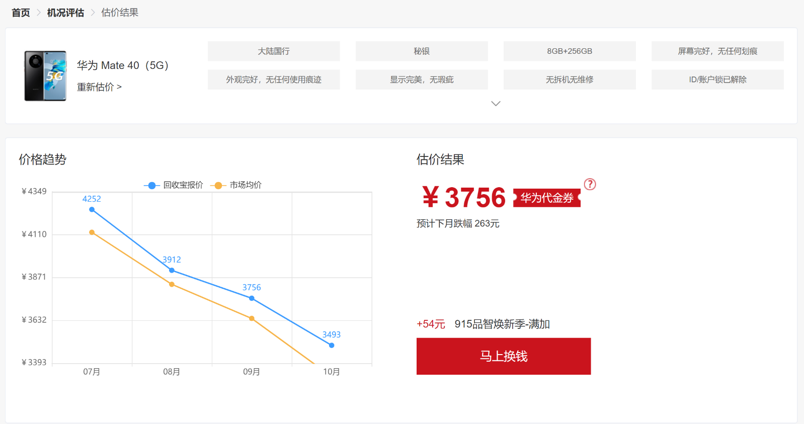Click the orange market price point for 09月
The height and width of the screenshot is (424, 804).
tap(252, 318)
